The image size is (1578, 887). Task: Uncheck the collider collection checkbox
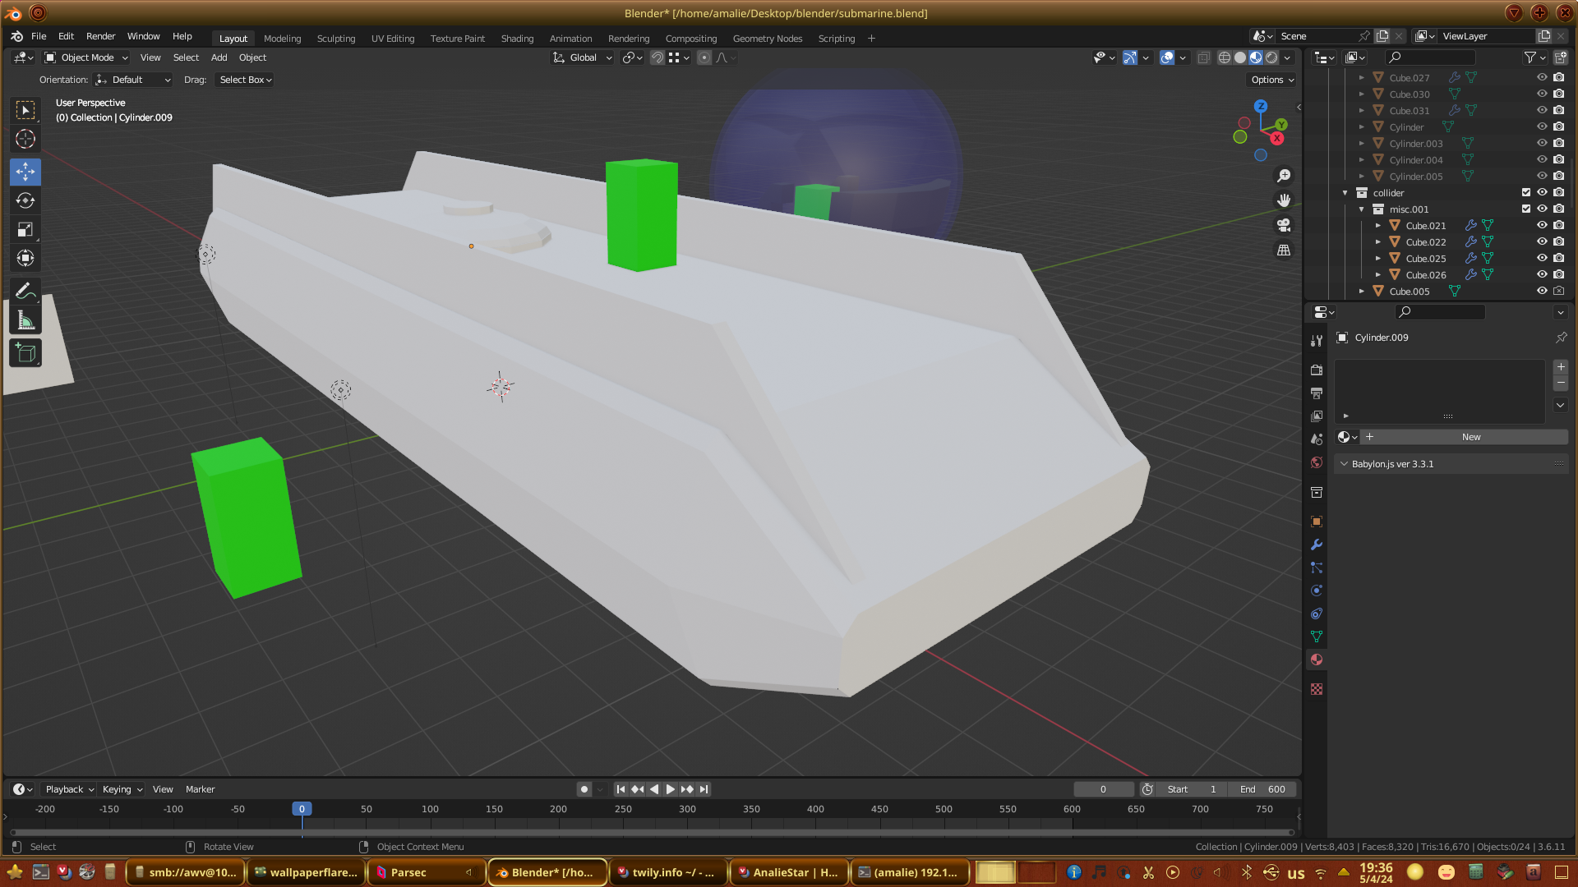click(1526, 192)
